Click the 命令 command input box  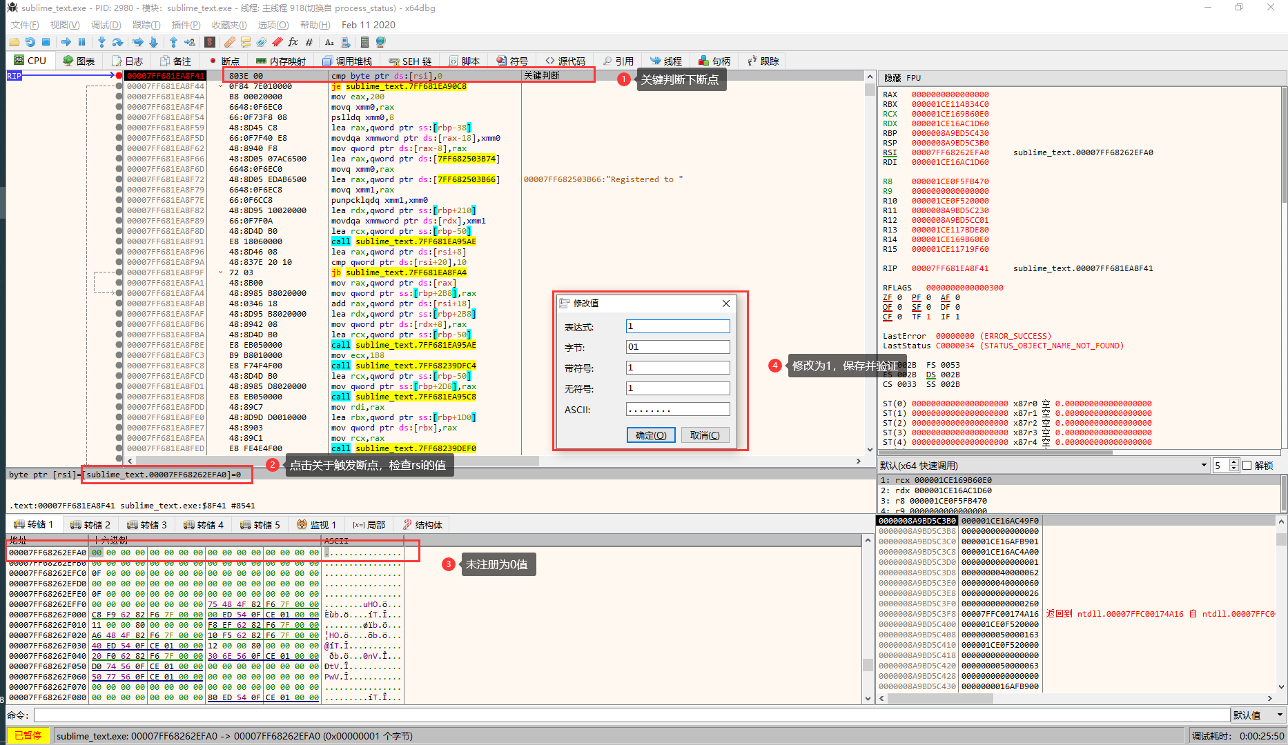point(631,715)
